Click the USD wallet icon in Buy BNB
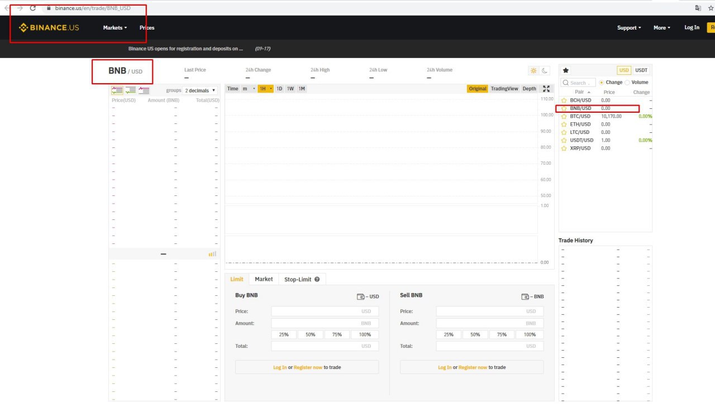This screenshot has height=417, width=715. [x=361, y=296]
